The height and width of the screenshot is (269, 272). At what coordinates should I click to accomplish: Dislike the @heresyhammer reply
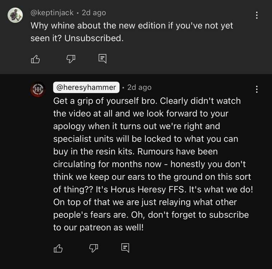(94, 248)
